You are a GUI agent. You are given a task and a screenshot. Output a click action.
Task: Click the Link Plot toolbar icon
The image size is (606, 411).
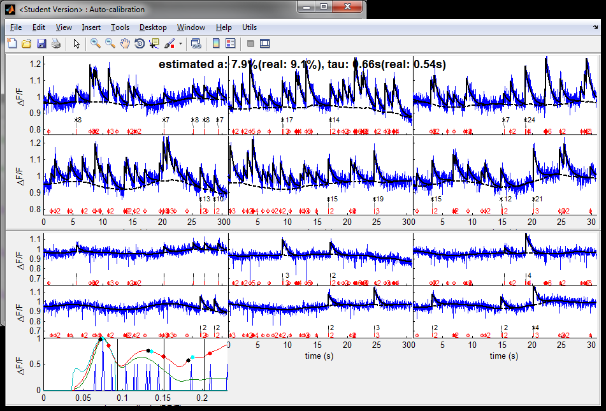point(196,44)
